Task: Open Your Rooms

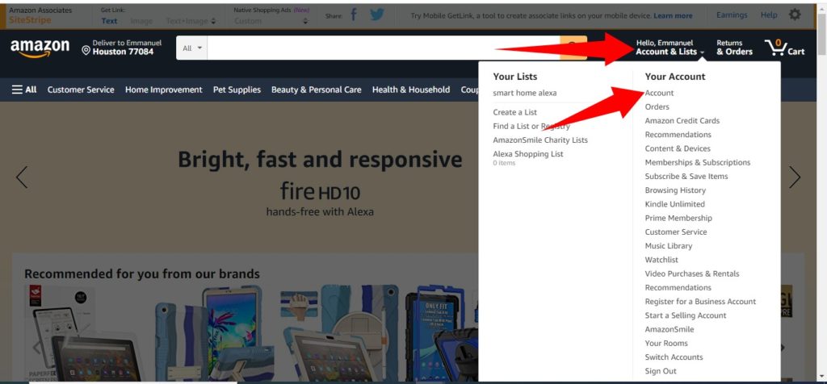Action: (666, 343)
